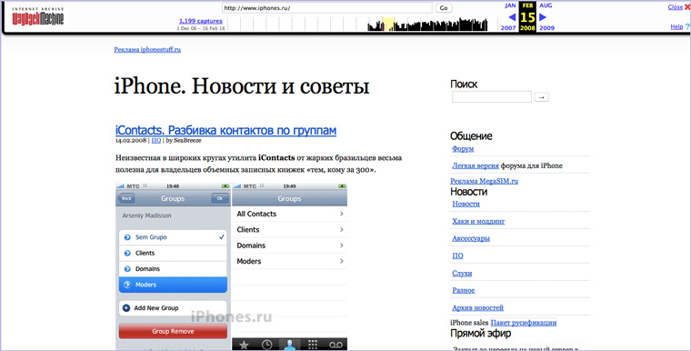Click the highlighted day 15 in Wayback bar
691x351 pixels.
point(527,17)
